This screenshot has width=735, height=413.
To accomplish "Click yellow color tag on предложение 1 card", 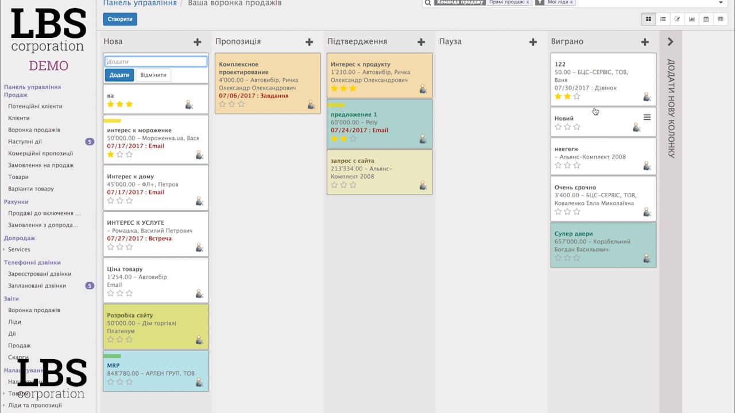I will pyautogui.click(x=336, y=105).
